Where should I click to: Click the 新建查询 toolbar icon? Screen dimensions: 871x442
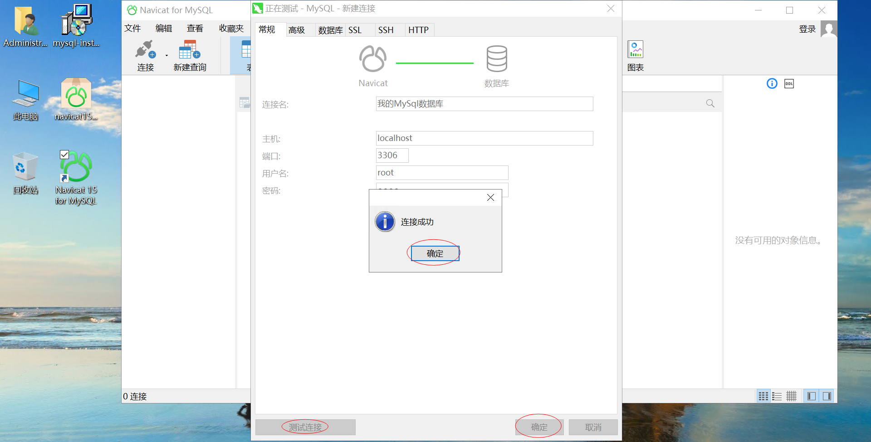pos(190,50)
